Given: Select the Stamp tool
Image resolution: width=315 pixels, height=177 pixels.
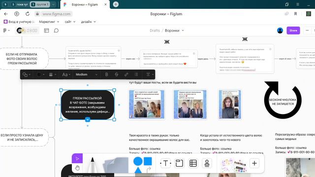Looking at the screenshot, I should tap(207, 163).
